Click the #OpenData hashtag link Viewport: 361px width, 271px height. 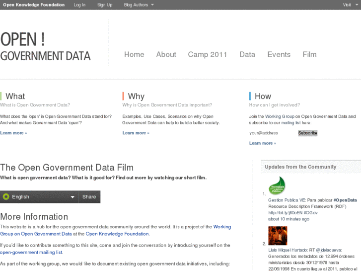point(345,200)
